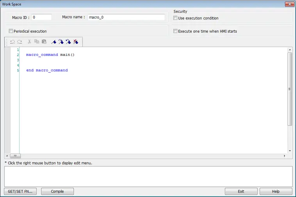Click 'end macro_command' code line
Screen dimensions: 296x197
click(47, 70)
